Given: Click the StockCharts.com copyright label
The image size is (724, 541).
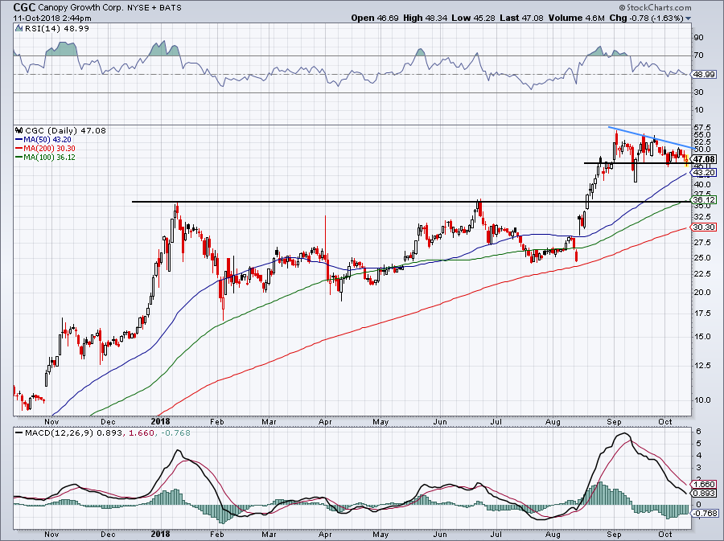Looking at the screenshot, I should pyautogui.click(x=655, y=7).
